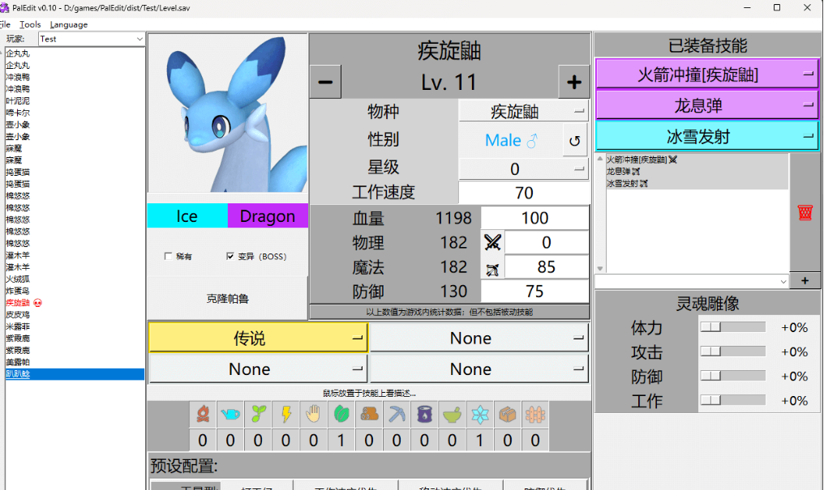Image resolution: width=824 pixels, height=490 pixels.
Task: Click the Cooling snowflake work icon
Action: click(480, 415)
